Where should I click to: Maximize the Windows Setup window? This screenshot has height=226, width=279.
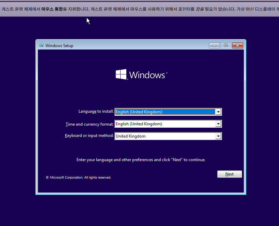point(226,45)
